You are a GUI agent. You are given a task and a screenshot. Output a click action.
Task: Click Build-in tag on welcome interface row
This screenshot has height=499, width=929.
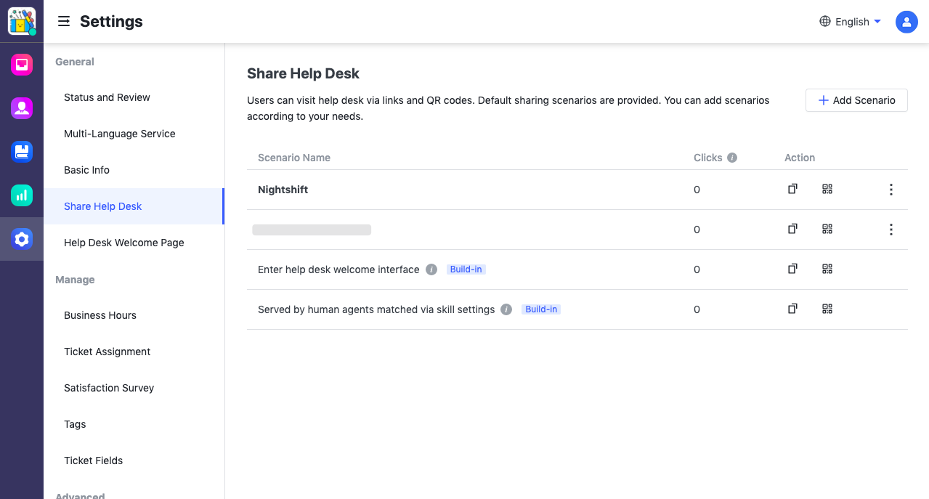(466, 269)
